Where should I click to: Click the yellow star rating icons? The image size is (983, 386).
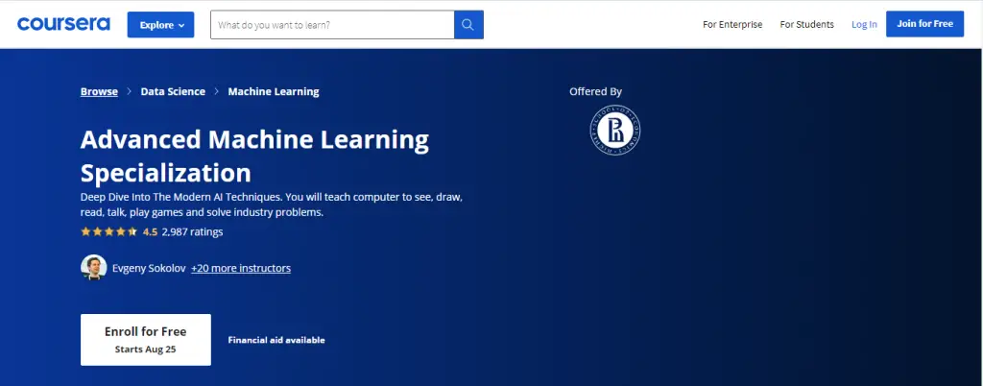click(108, 231)
